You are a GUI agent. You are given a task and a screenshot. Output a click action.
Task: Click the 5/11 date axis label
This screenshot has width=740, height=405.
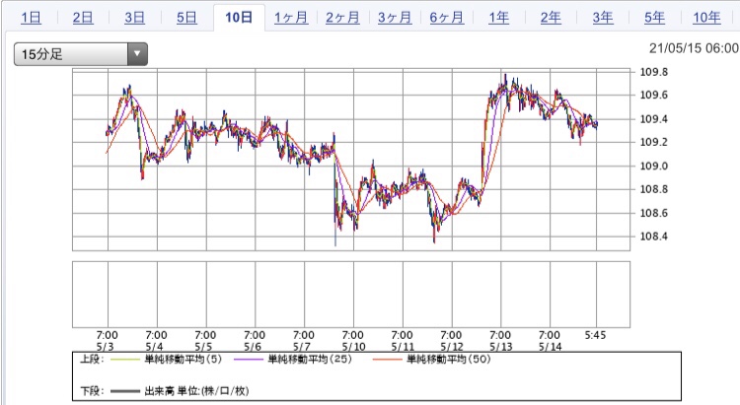coord(403,347)
